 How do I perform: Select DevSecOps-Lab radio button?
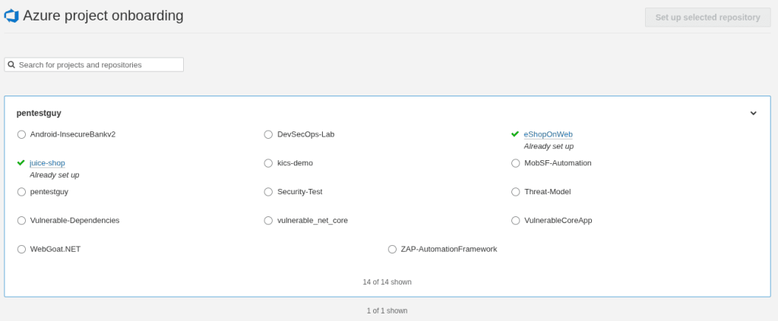268,134
